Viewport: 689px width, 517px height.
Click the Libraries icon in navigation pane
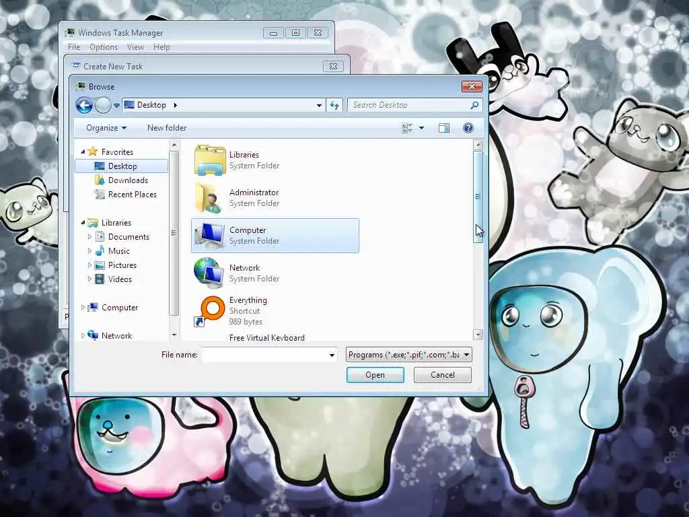pyautogui.click(x=93, y=222)
